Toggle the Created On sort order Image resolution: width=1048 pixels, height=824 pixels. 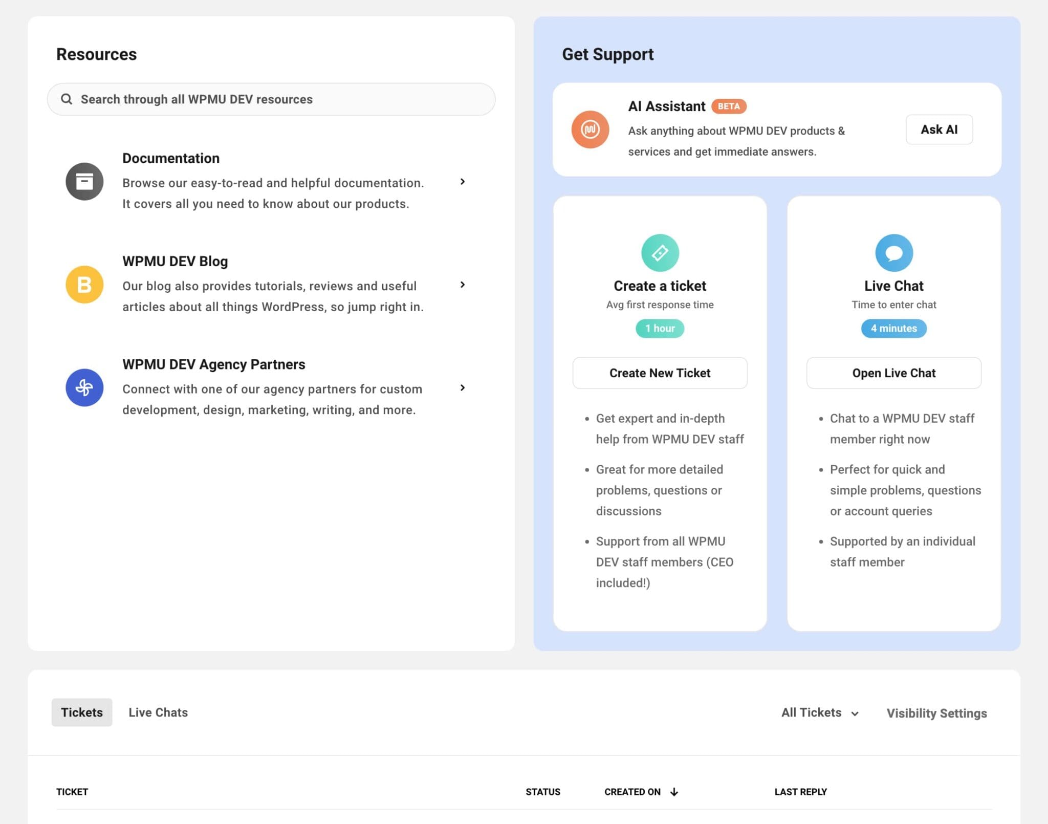(x=674, y=791)
